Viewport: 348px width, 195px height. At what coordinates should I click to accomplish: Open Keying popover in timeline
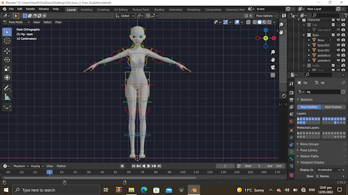[37, 166]
